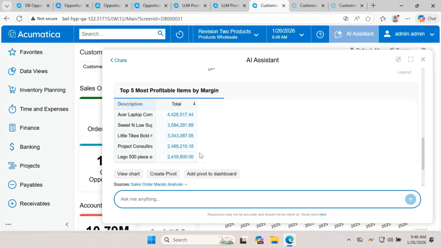
Task: Click the search magnifier icon
Action: pyautogui.click(x=160, y=34)
